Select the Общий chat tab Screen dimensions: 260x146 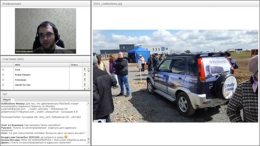6,100
